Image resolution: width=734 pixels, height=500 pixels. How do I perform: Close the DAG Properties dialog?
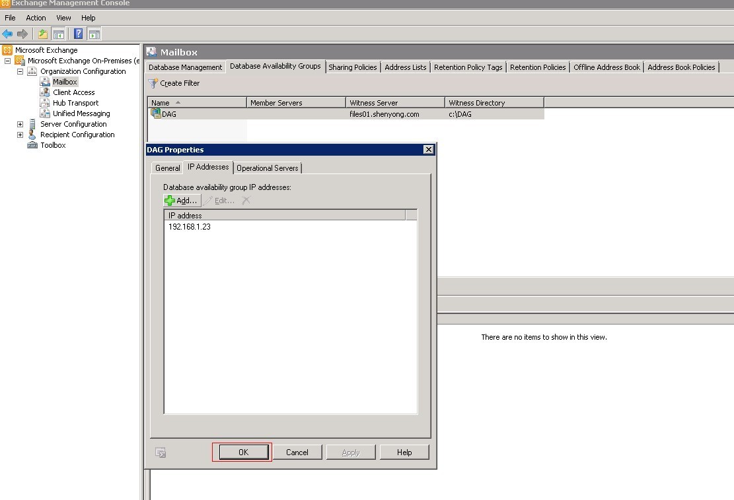428,150
